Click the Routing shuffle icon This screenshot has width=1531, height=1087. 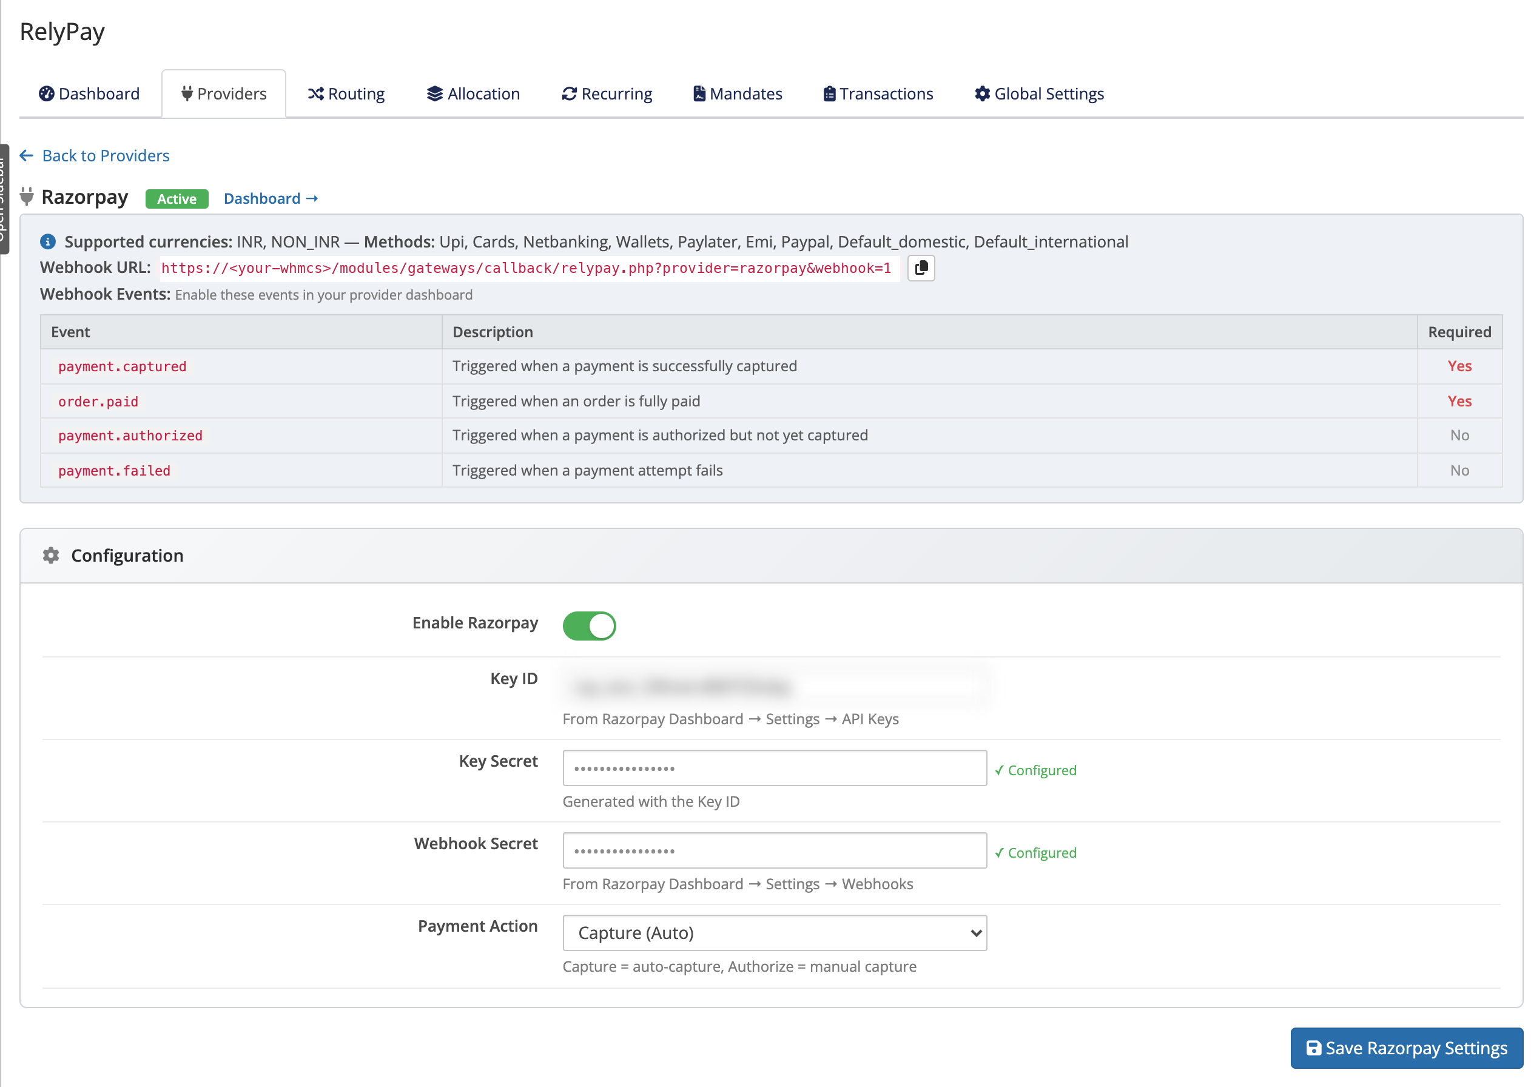316,93
